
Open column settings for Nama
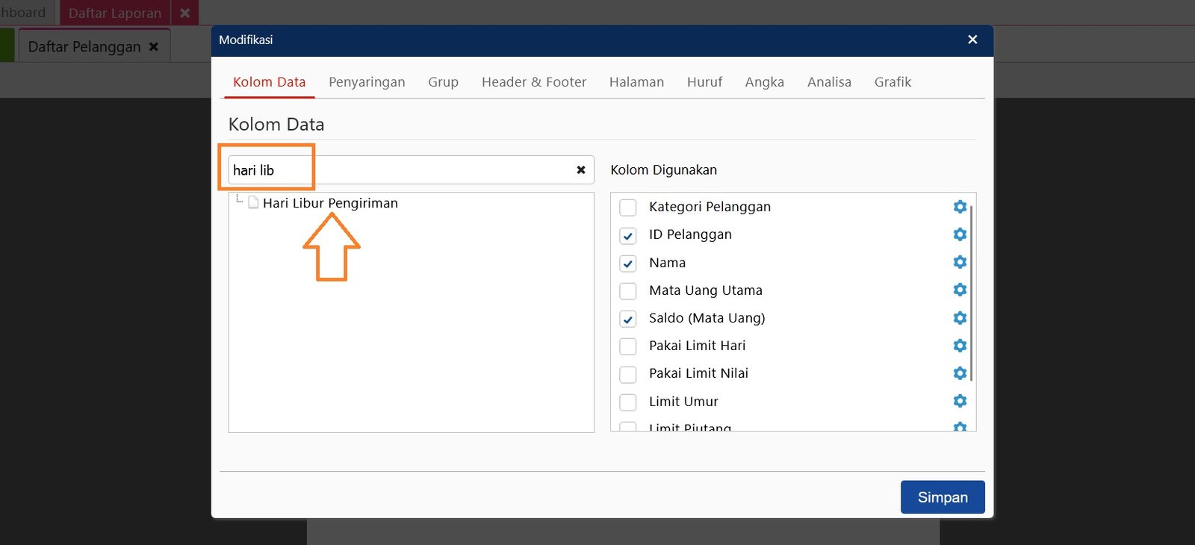click(960, 262)
